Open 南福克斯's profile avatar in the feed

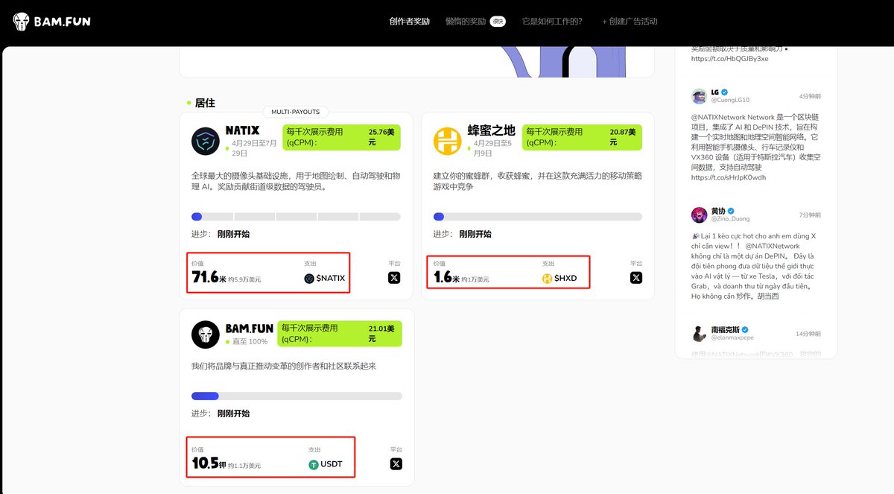click(x=699, y=333)
